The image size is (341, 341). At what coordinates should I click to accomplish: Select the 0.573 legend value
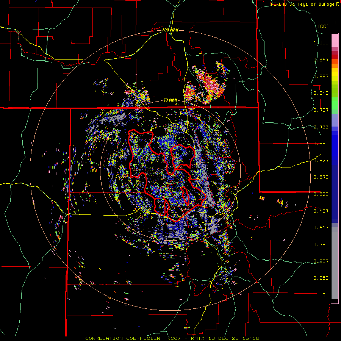321,177
